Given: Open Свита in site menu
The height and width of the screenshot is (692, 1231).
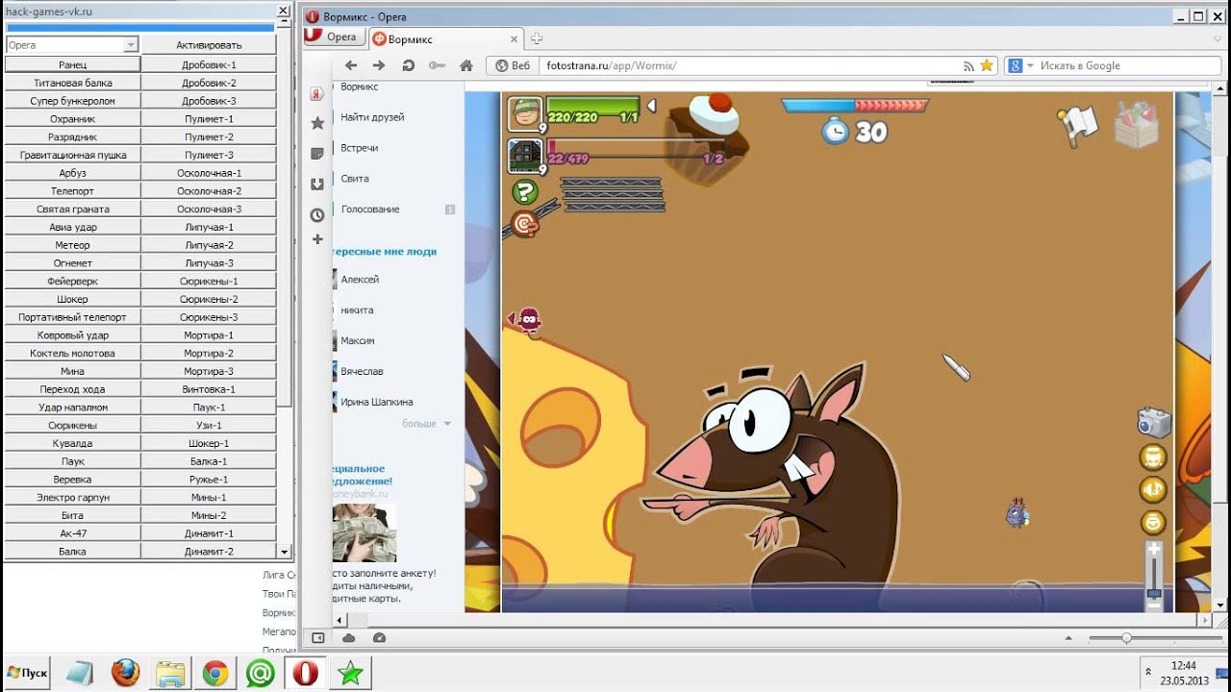Looking at the screenshot, I should (x=354, y=179).
